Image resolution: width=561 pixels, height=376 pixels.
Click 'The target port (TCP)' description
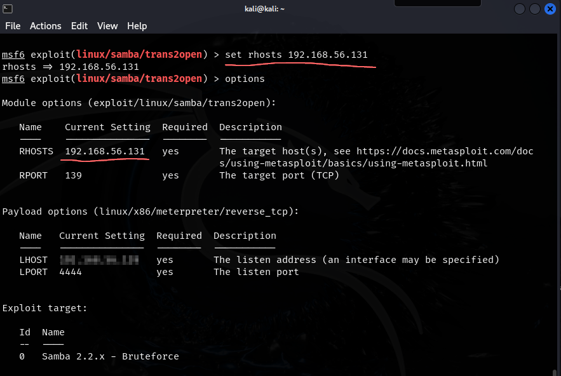(279, 176)
